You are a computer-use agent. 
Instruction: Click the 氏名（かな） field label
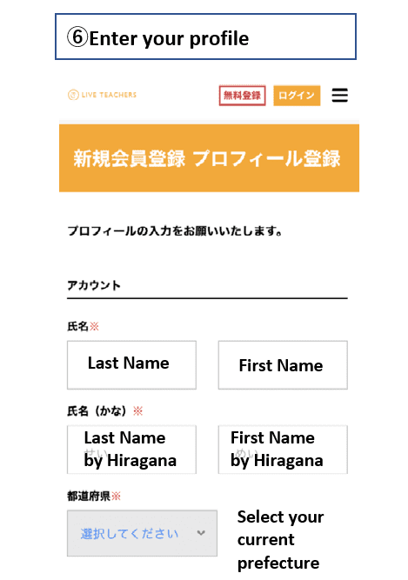(x=97, y=411)
